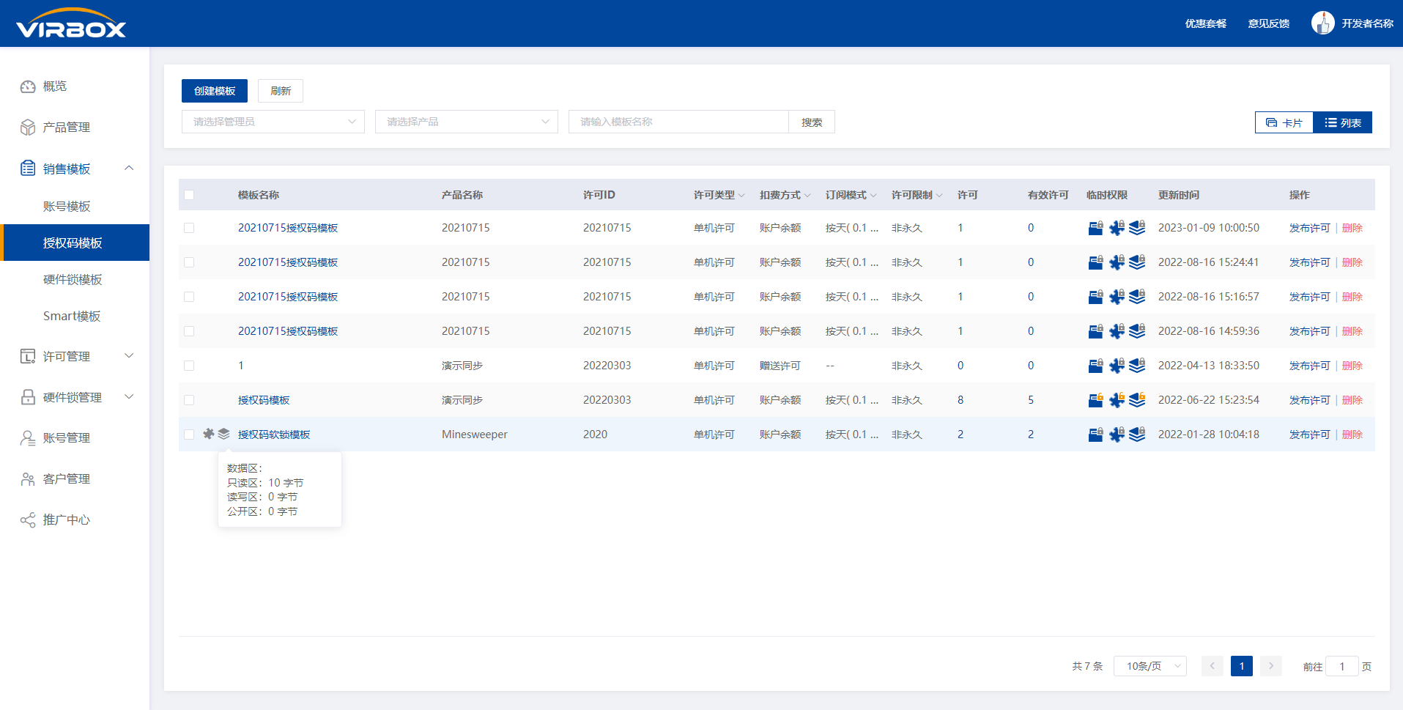Screen dimensions: 1403x710
Task: Click the 账号管理 person icon
Action: pyautogui.click(x=28, y=438)
